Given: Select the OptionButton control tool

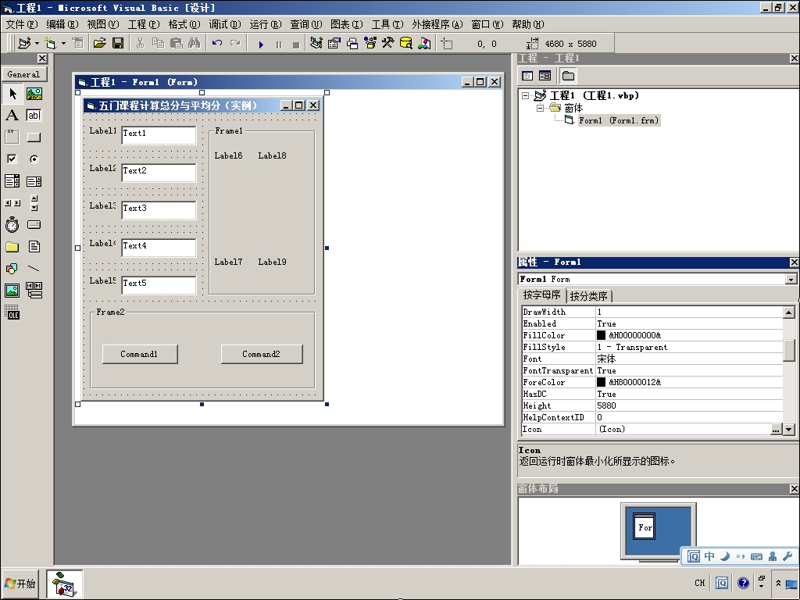Looking at the screenshot, I should coord(34,159).
